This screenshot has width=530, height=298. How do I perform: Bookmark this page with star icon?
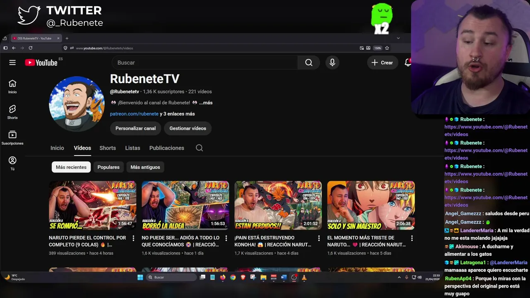pos(387,48)
